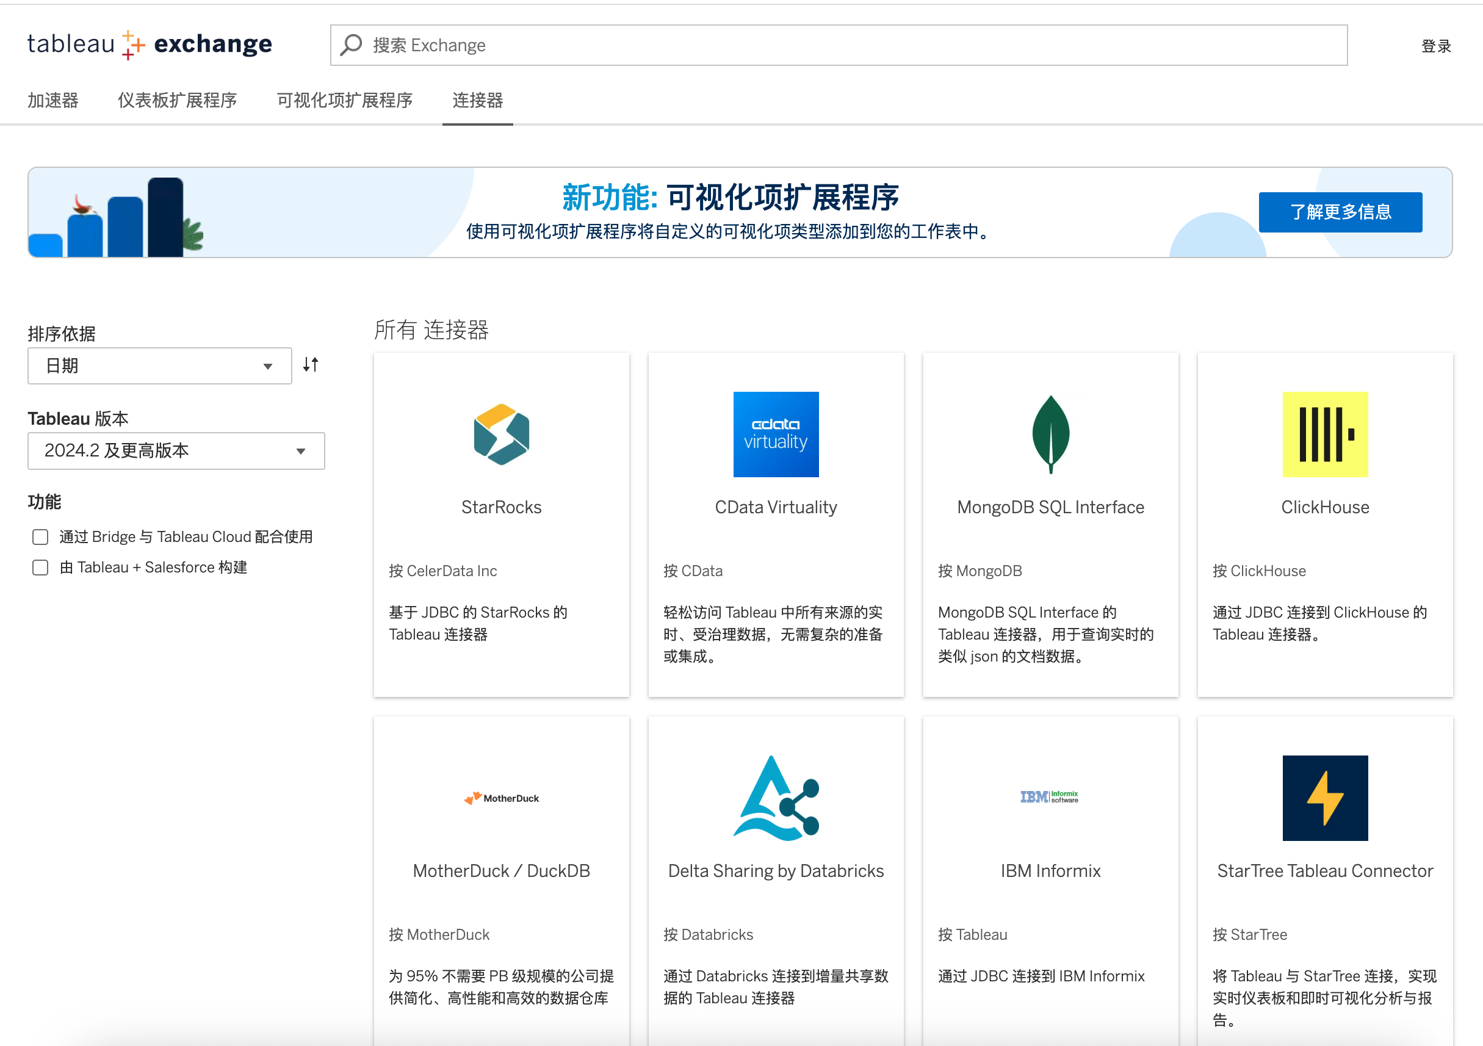Click 按 Tableau author text
Screen dimensions: 1483x1046
tap(972, 935)
